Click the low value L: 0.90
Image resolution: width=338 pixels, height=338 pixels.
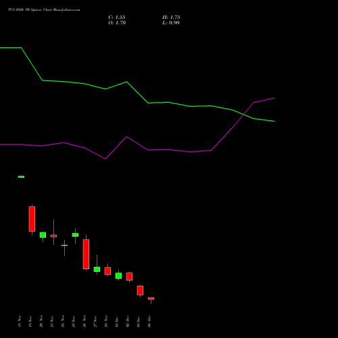click(171, 23)
